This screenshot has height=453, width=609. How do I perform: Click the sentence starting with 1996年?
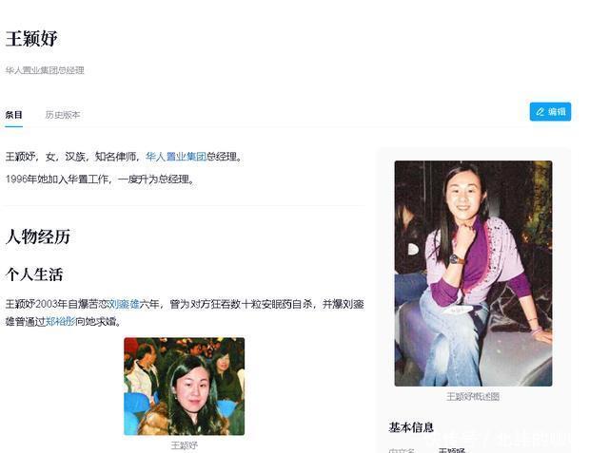coord(100,179)
